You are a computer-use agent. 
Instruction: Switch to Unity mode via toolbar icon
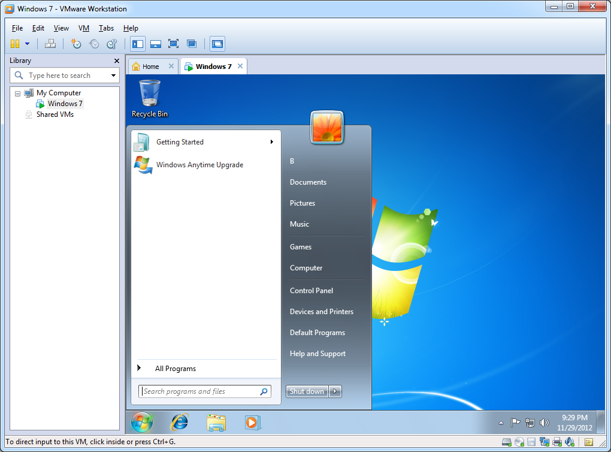pyautogui.click(x=192, y=44)
